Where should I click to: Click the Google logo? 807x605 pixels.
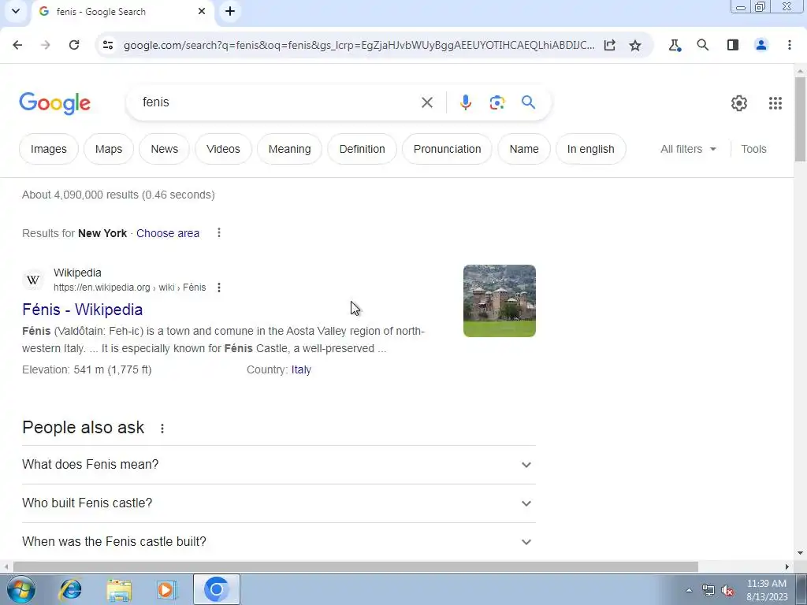(54, 103)
